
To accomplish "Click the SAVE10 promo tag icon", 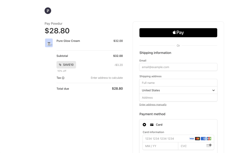I will pos(60,65).
